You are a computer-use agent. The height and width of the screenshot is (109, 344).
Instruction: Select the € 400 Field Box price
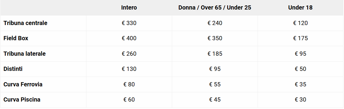click(x=129, y=38)
